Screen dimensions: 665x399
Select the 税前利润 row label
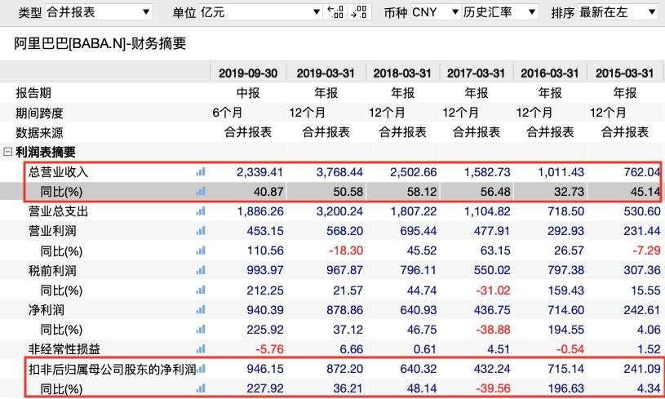[x=52, y=270]
